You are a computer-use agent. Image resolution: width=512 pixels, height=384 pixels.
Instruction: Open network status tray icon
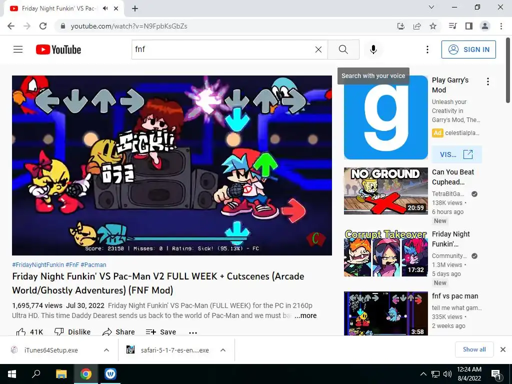coord(435,374)
